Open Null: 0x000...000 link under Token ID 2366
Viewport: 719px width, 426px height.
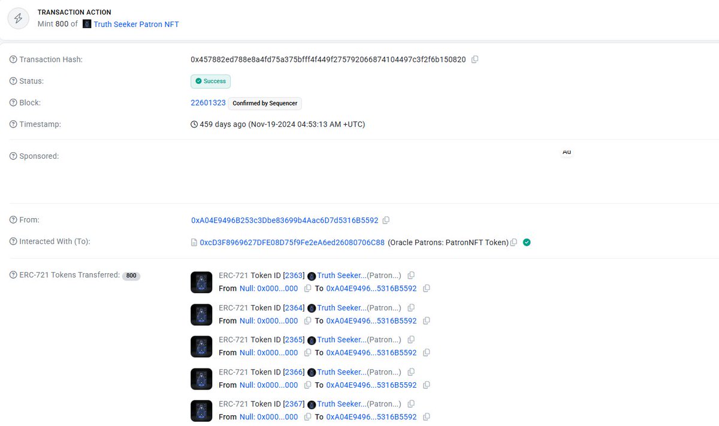coord(268,385)
